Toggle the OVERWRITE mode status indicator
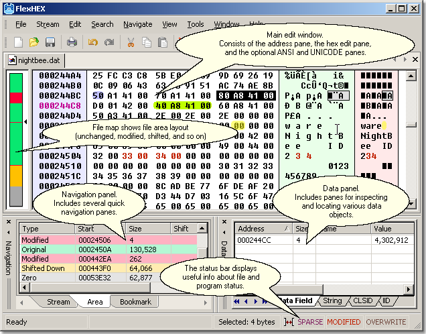The height and width of the screenshot is (334, 426). click(386, 322)
